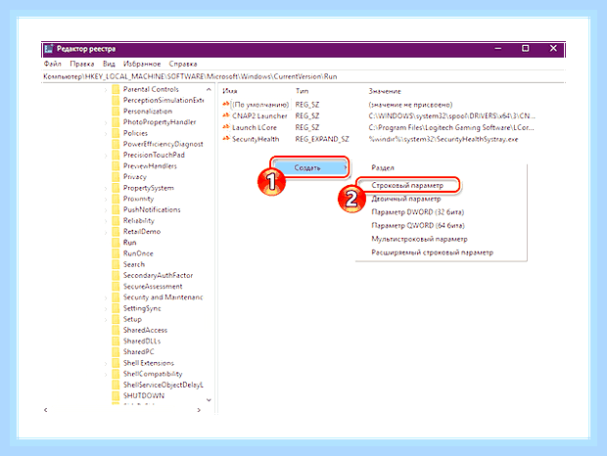This screenshot has height=456, width=607.
Task: Select the SettingSync key
Action: pyautogui.click(x=142, y=308)
